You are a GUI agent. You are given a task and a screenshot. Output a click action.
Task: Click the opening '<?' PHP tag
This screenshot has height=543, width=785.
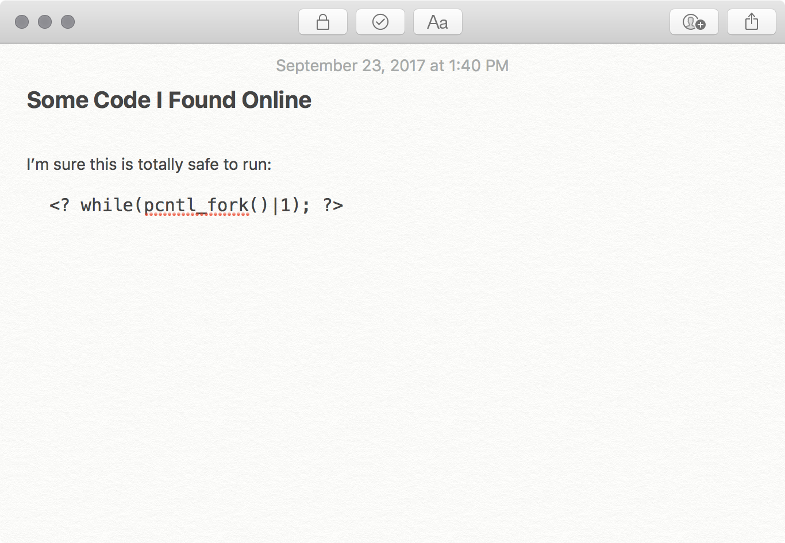[59, 205]
